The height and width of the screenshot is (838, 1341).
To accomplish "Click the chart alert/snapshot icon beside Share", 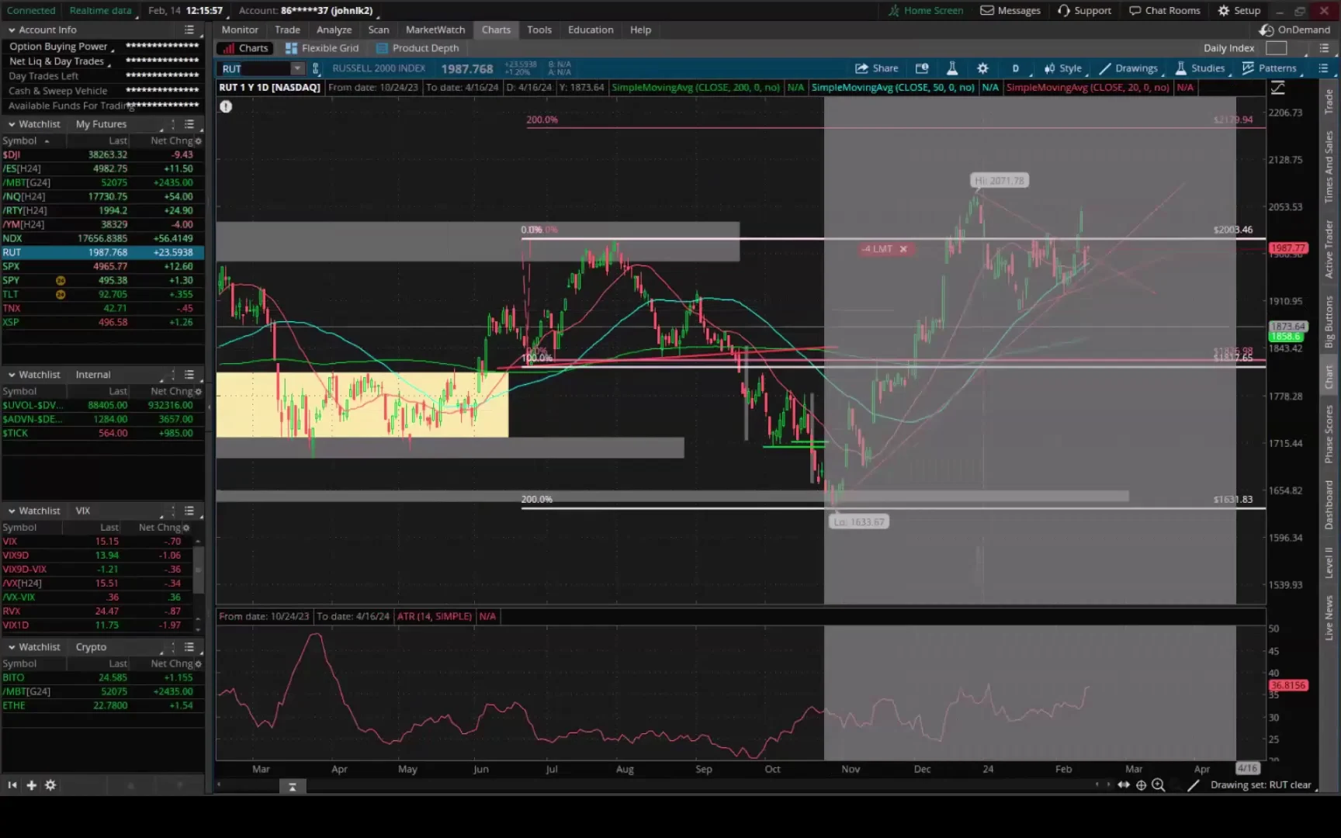I will click(x=922, y=68).
